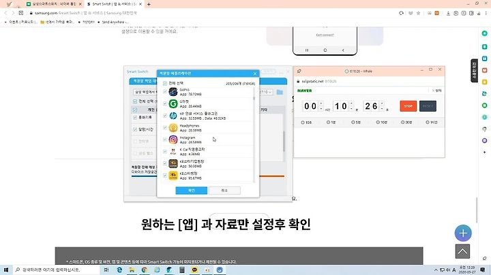Uncheck the GoPro app checkbox
The height and width of the screenshot is (275, 491).
165,92
